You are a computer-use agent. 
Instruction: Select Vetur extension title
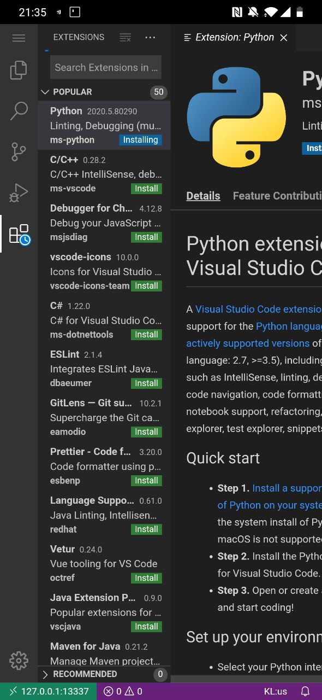[x=62, y=549]
